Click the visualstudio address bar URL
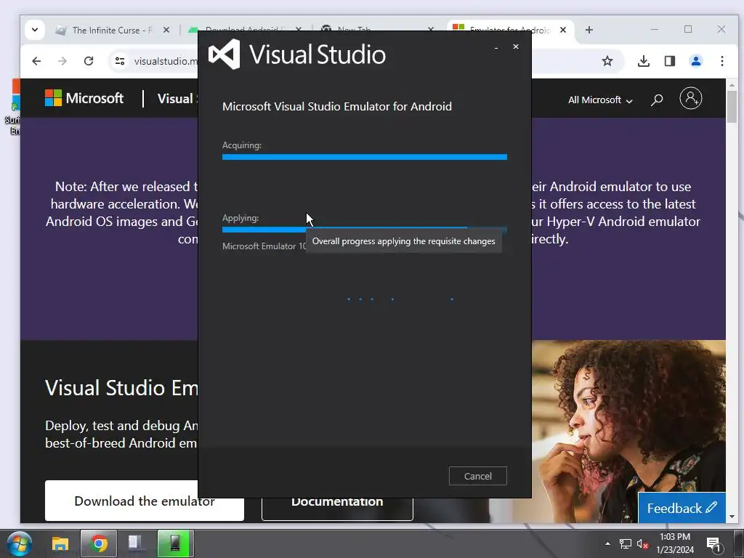Screen dimensions: 744x558 click(166, 61)
